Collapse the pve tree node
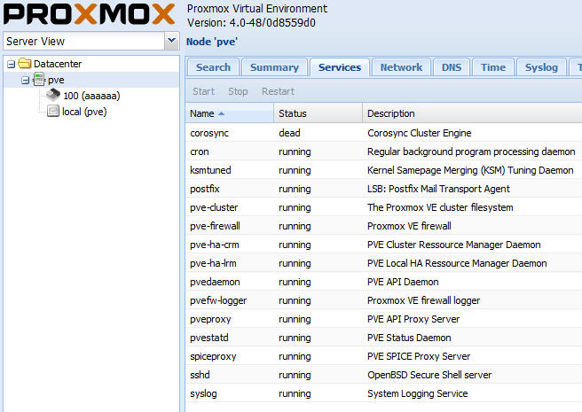 coord(25,80)
